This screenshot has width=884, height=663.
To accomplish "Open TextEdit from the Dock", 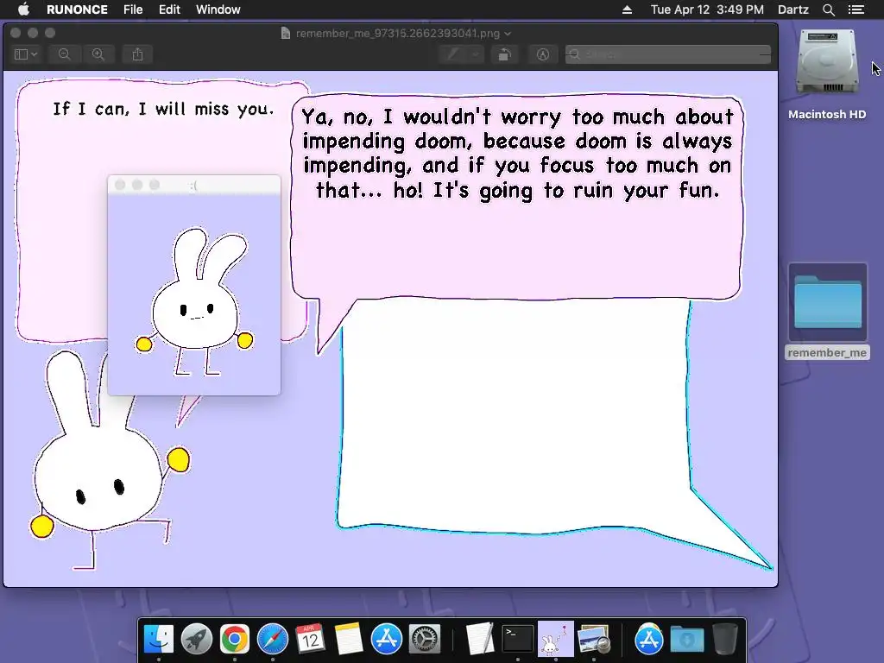I will 480,640.
